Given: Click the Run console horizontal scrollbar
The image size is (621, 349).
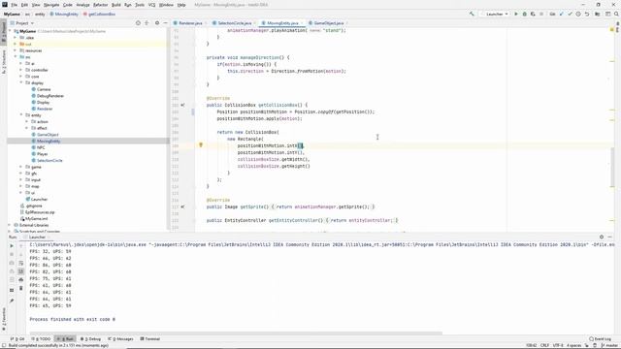Looking at the screenshot, I should [x=236, y=333].
